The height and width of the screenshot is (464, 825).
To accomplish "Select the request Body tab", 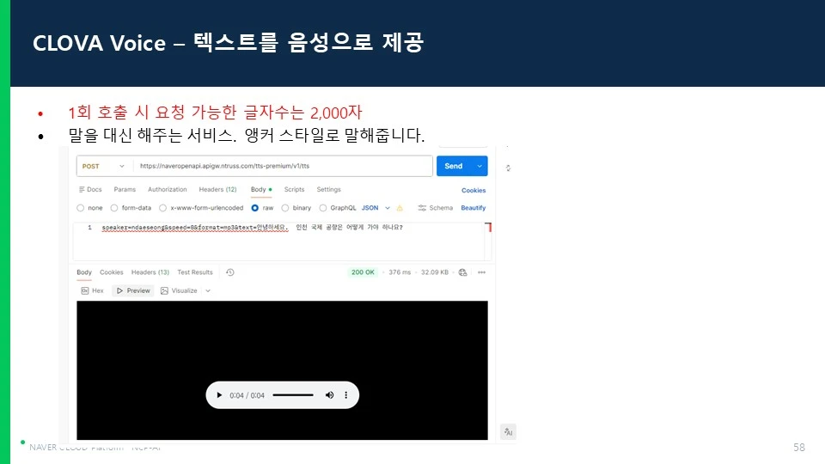I will point(261,189).
